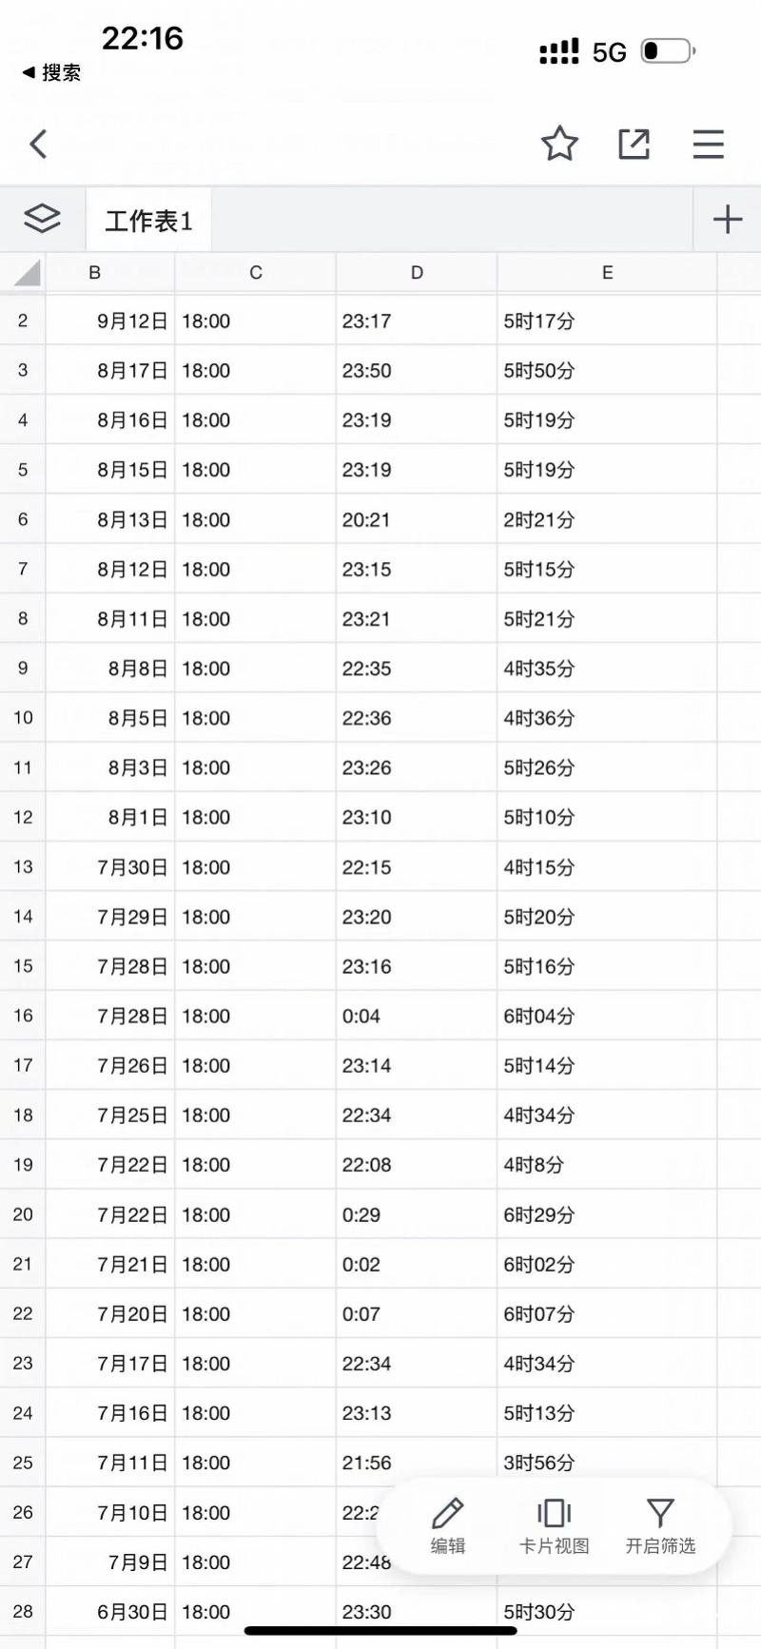The image size is (761, 1649).
Task: Star this spreadsheet as favorite
Action: (559, 145)
